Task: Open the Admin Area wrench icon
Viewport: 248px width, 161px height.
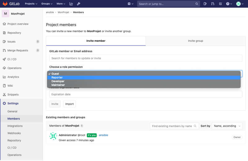Action: 78,4
